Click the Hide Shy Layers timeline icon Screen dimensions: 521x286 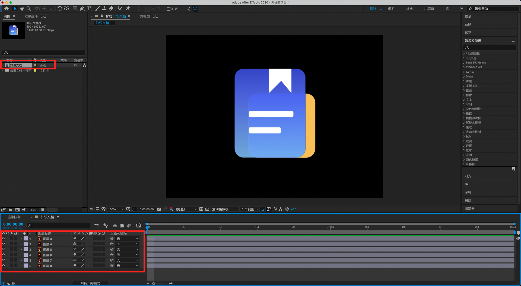[115, 226]
